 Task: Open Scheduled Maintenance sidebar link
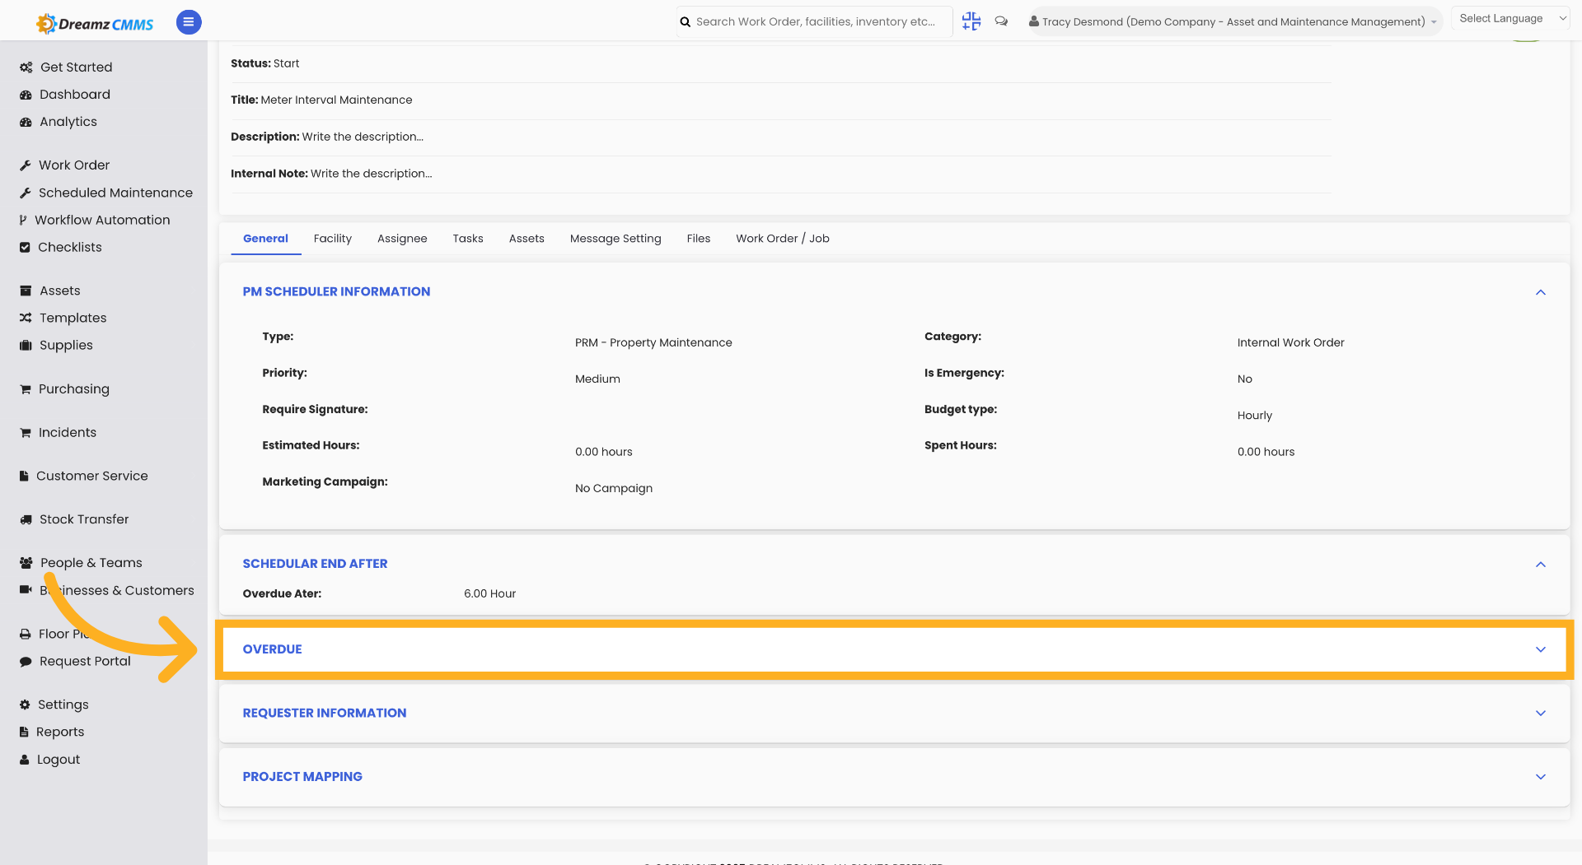(x=115, y=193)
